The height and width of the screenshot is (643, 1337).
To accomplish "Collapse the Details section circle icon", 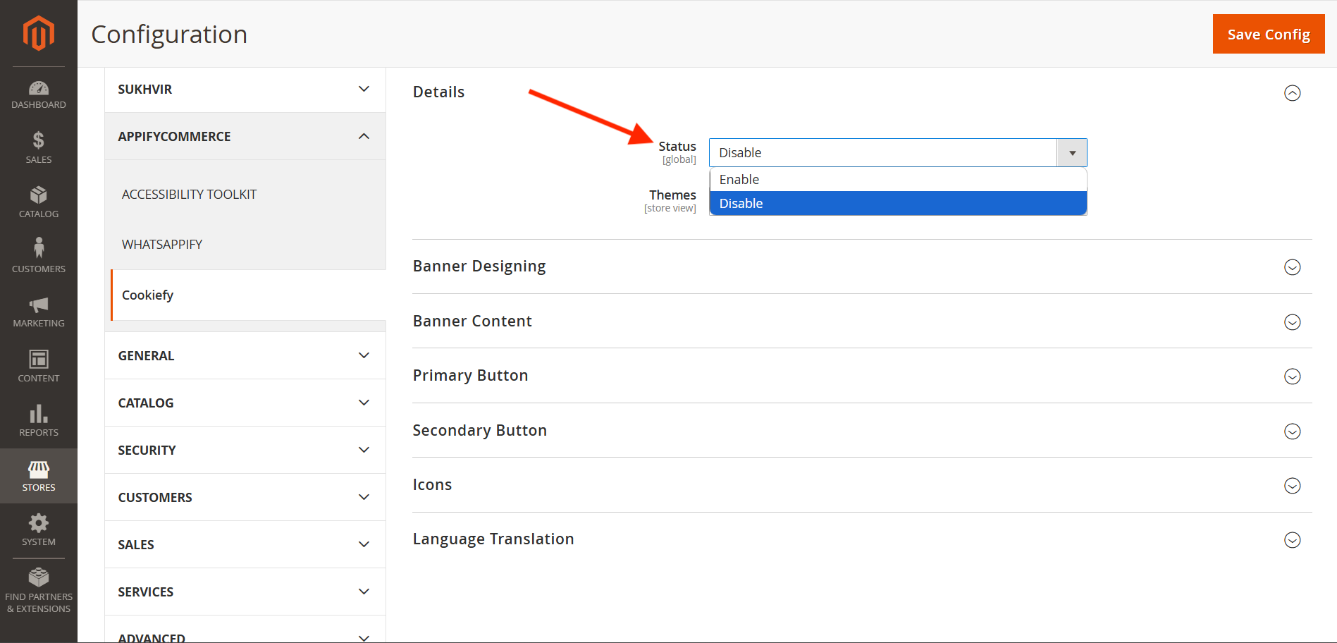I will point(1292,93).
